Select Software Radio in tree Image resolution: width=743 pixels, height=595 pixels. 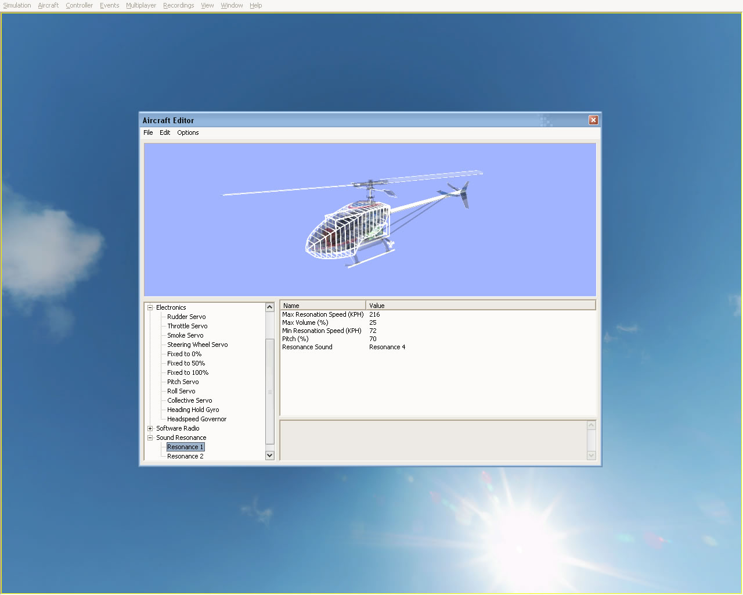(178, 428)
